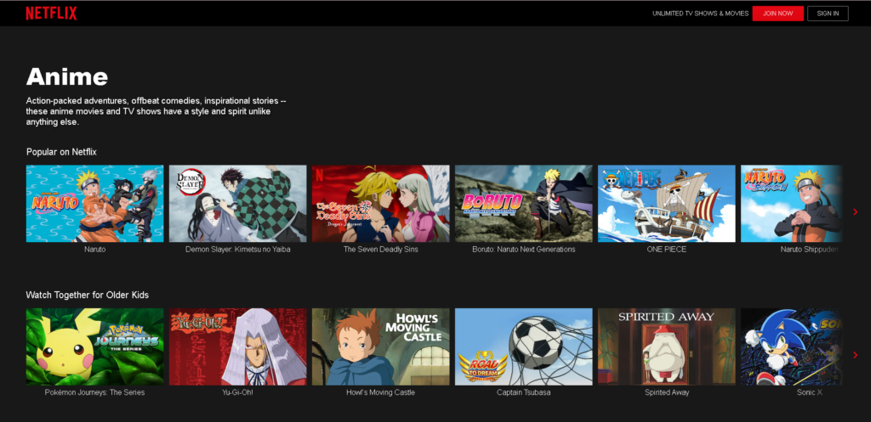This screenshot has height=422, width=871.
Task: Click the 'Naruto' title caption
Action: point(95,250)
